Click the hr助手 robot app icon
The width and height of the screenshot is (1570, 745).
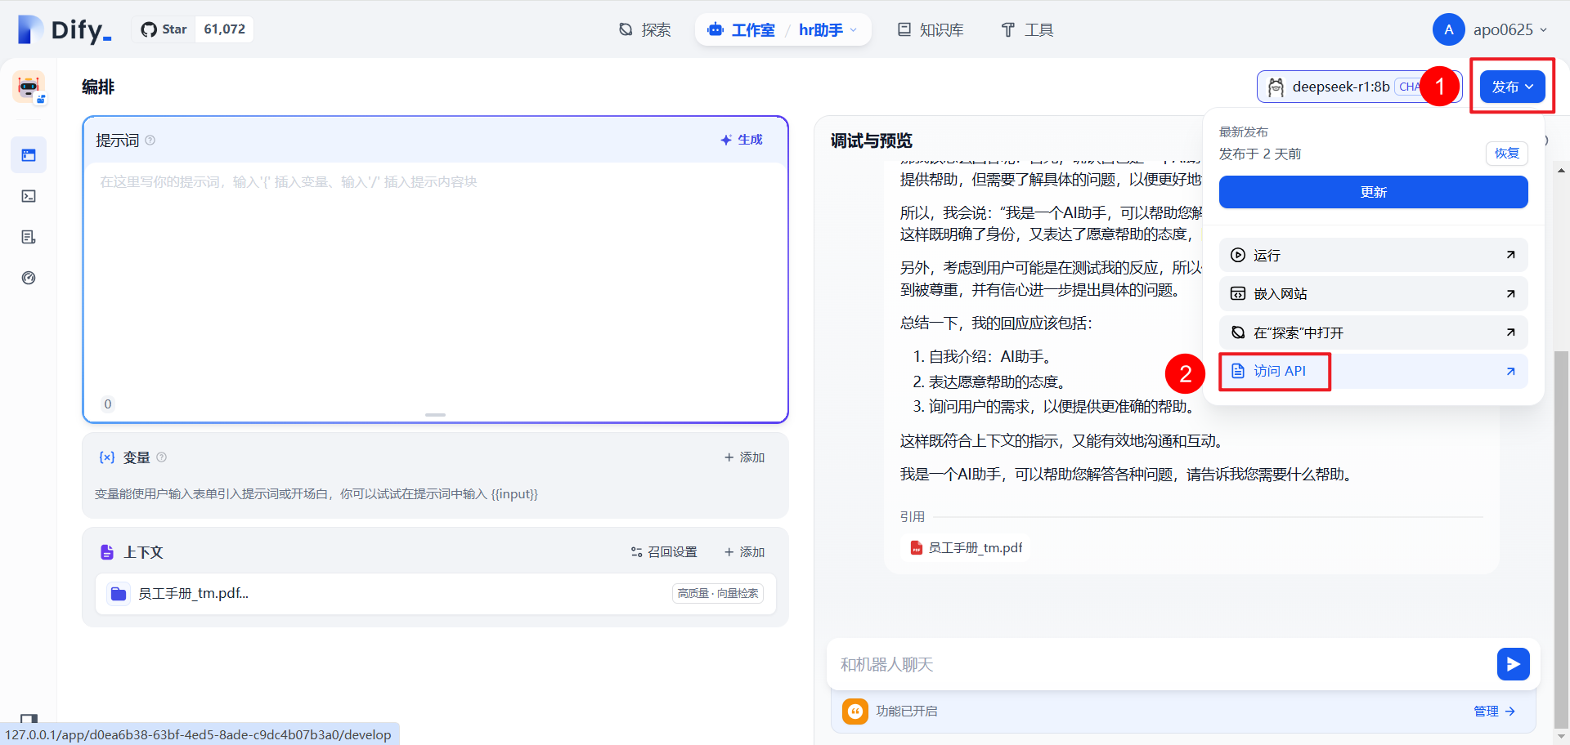[x=29, y=87]
